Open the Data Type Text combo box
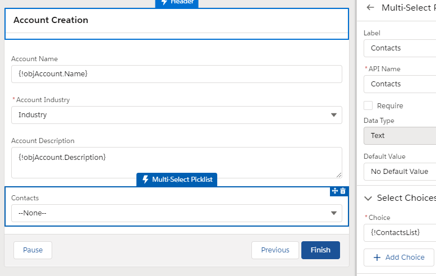Screen dimensions: 436x276 (400, 136)
